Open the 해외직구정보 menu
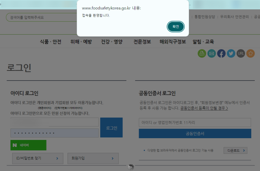The image size is (260, 171). point(173,42)
